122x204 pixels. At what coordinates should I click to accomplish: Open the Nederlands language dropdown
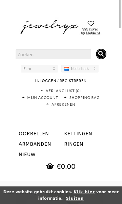tap(80, 69)
